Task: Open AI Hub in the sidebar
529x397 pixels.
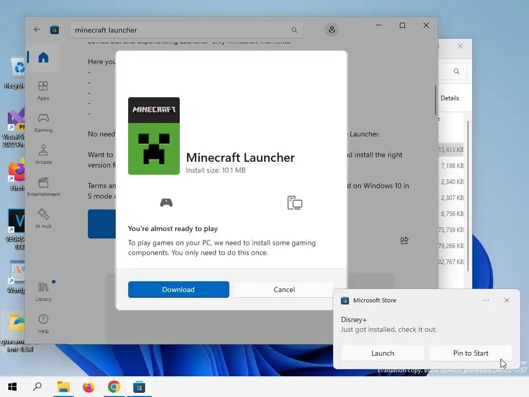Action: point(43,219)
